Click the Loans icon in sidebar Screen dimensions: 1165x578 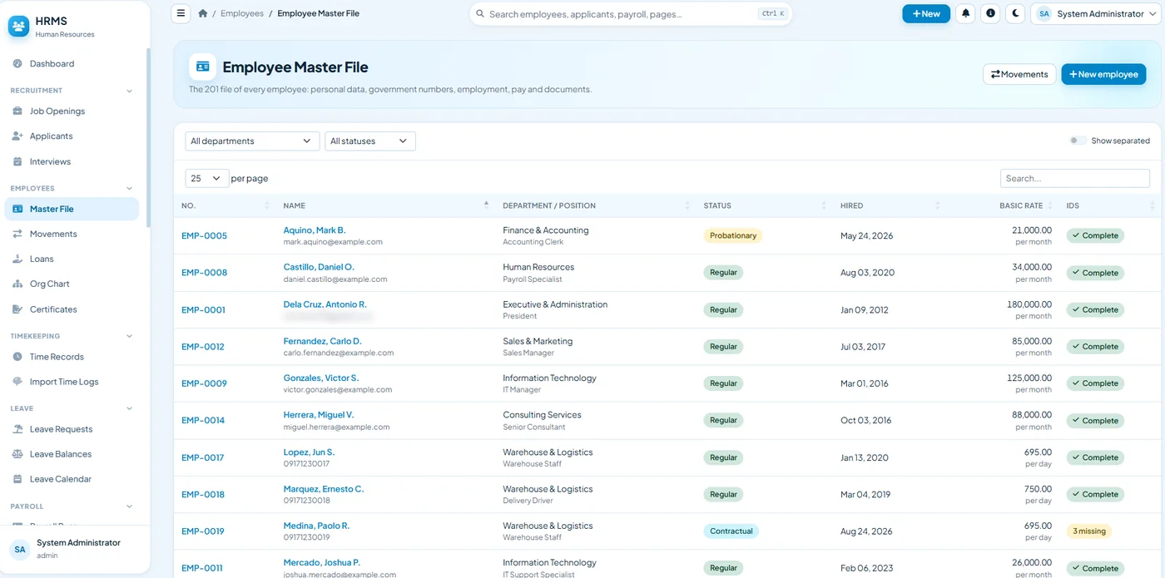(x=17, y=259)
